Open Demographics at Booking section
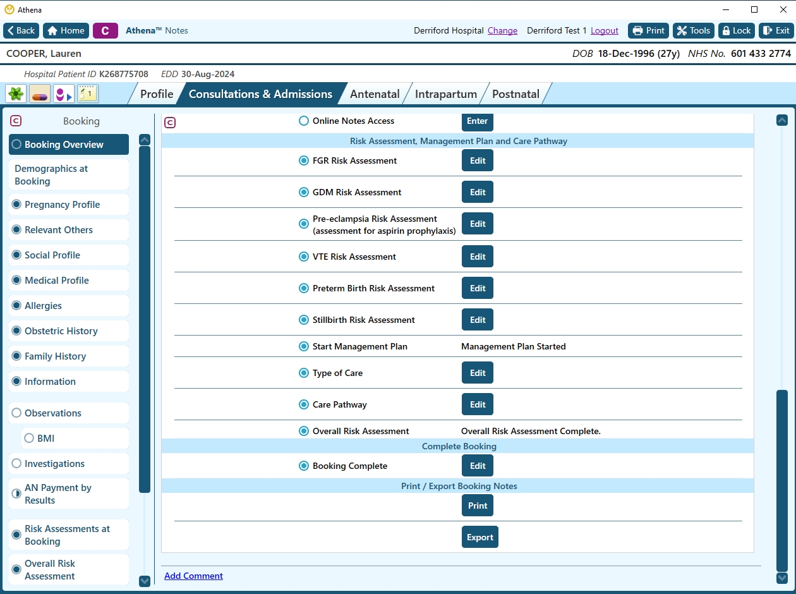This screenshot has height=594, width=796. click(x=69, y=174)
